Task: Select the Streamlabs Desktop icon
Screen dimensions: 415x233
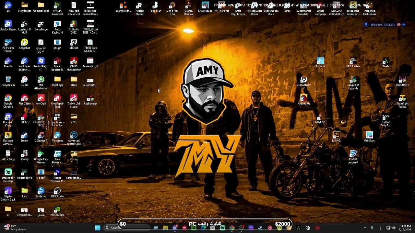Action: (x=8, y=176)
